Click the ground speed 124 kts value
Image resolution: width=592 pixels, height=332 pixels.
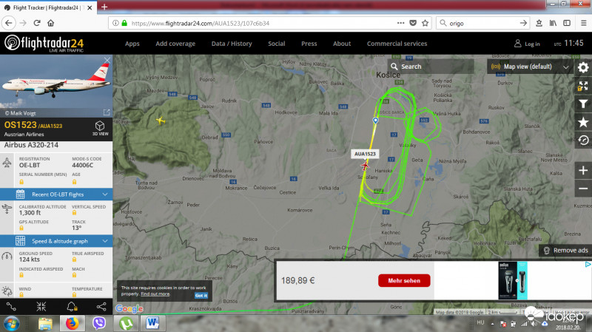[x=30, y=260]
